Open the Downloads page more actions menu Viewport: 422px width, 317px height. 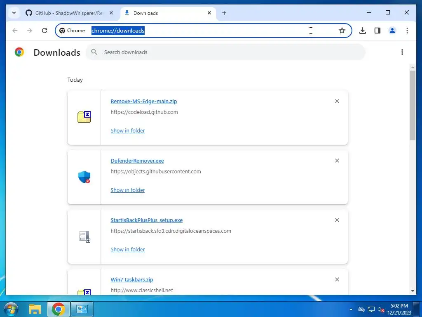pos(402,52)
